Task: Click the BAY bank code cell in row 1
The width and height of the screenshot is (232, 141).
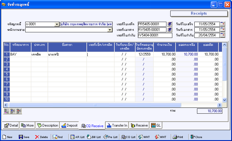Action: [x=21, y=54]
